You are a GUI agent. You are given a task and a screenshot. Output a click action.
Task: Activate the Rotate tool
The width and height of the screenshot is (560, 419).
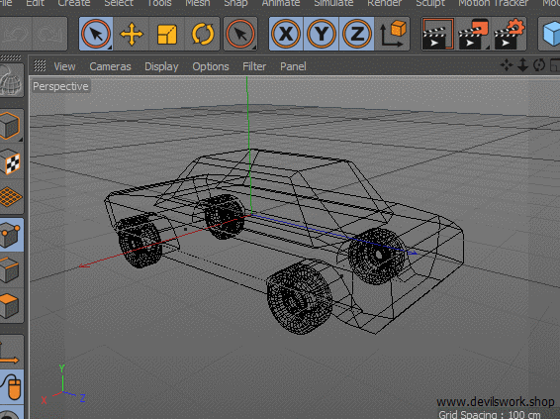(203, 34)
